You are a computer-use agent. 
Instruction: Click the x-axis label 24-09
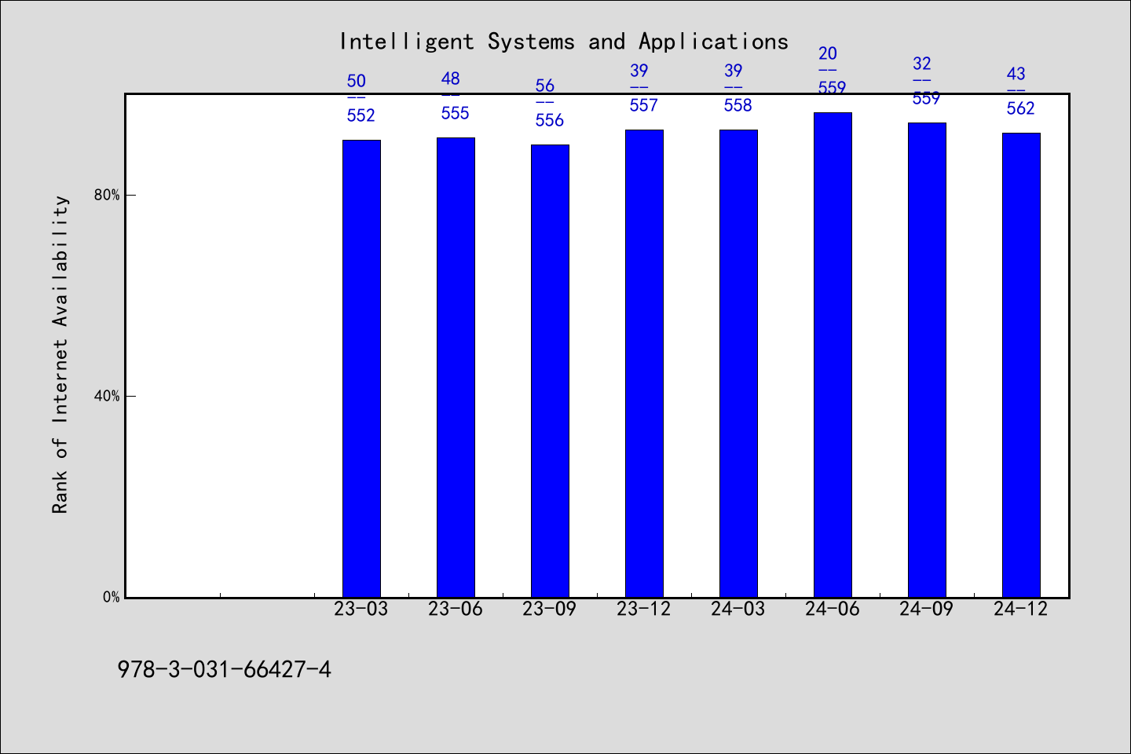pyautogui.click(x=927, y=609)
